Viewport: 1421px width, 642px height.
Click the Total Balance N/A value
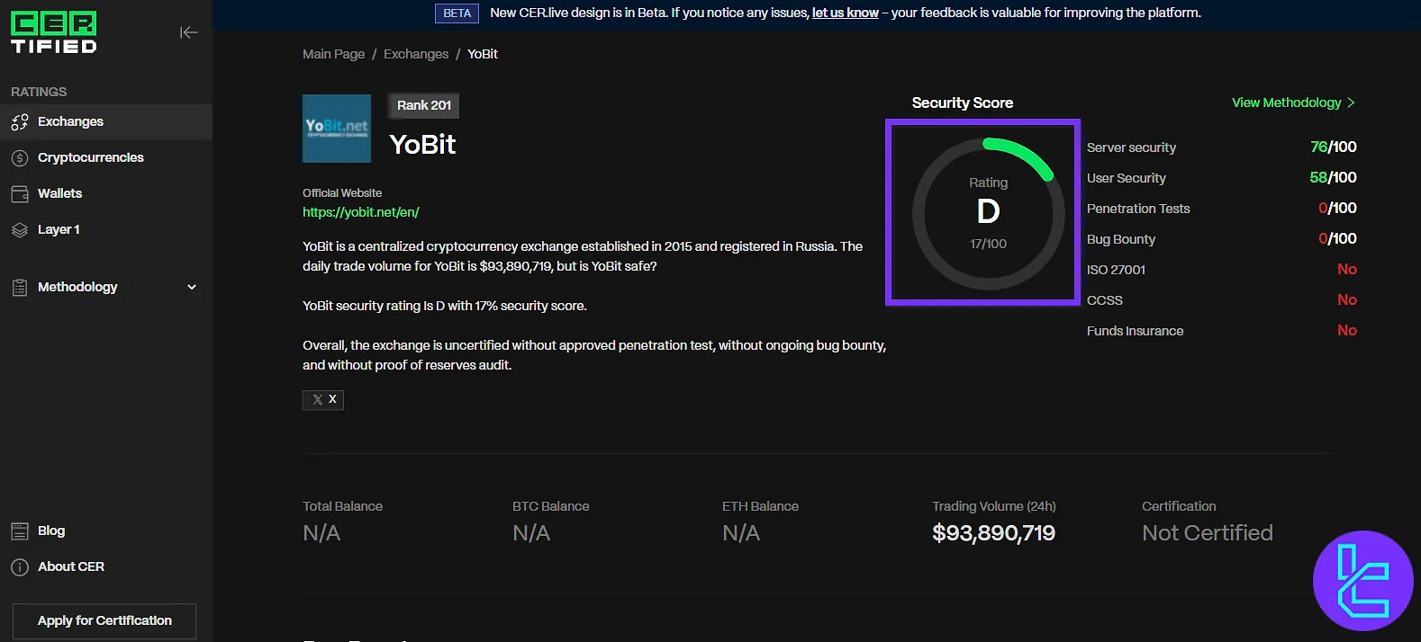321,533
